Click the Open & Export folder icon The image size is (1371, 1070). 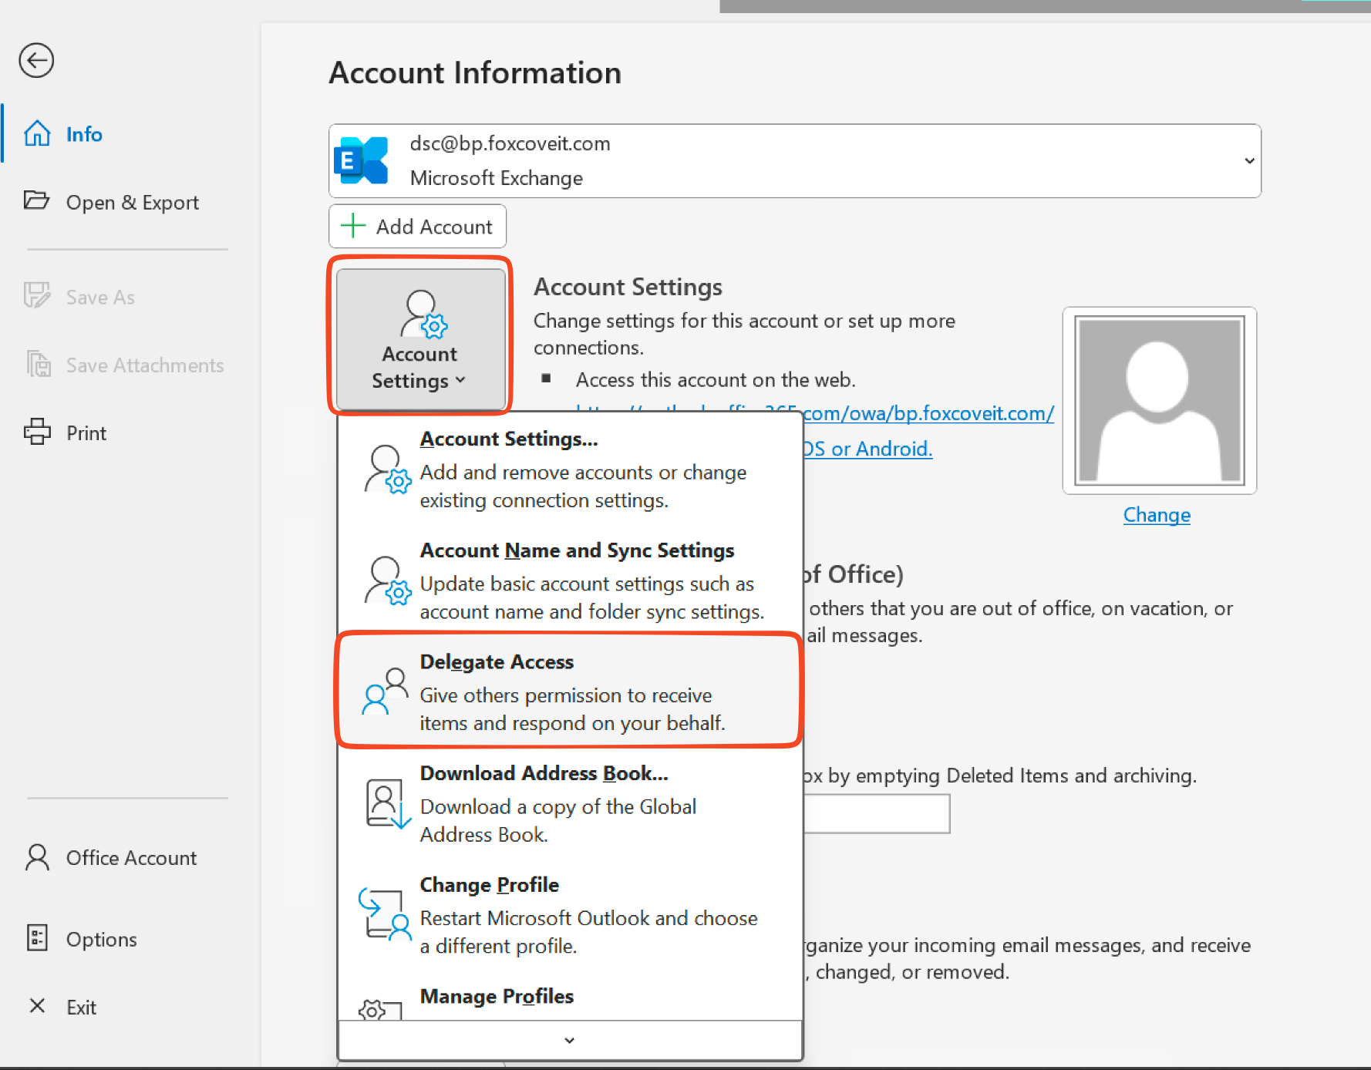point(36,200)
